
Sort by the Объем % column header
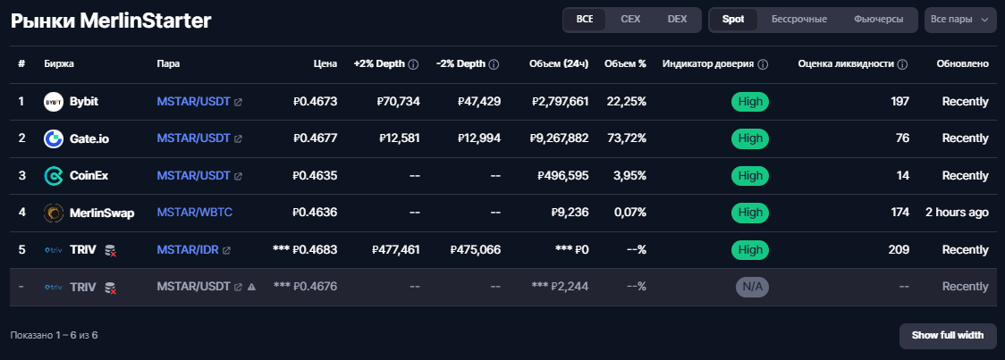coord(625,64)
